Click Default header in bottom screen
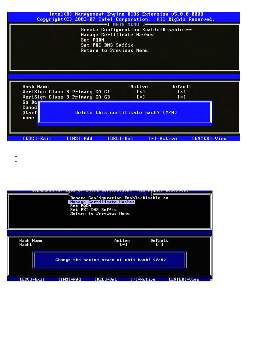The image size is (264, 342). click(x=159, y=241)
